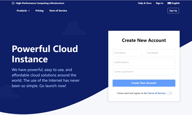
Task: Click the Create Your Account button
Action: click(x=144, y=83)
